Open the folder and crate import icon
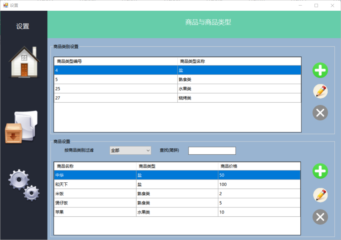The height and width of the screenshot is (240, 341). (21, 127)
